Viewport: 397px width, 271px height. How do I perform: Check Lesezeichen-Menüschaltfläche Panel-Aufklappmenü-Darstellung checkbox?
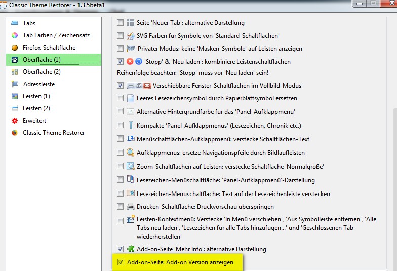[121, 180]
